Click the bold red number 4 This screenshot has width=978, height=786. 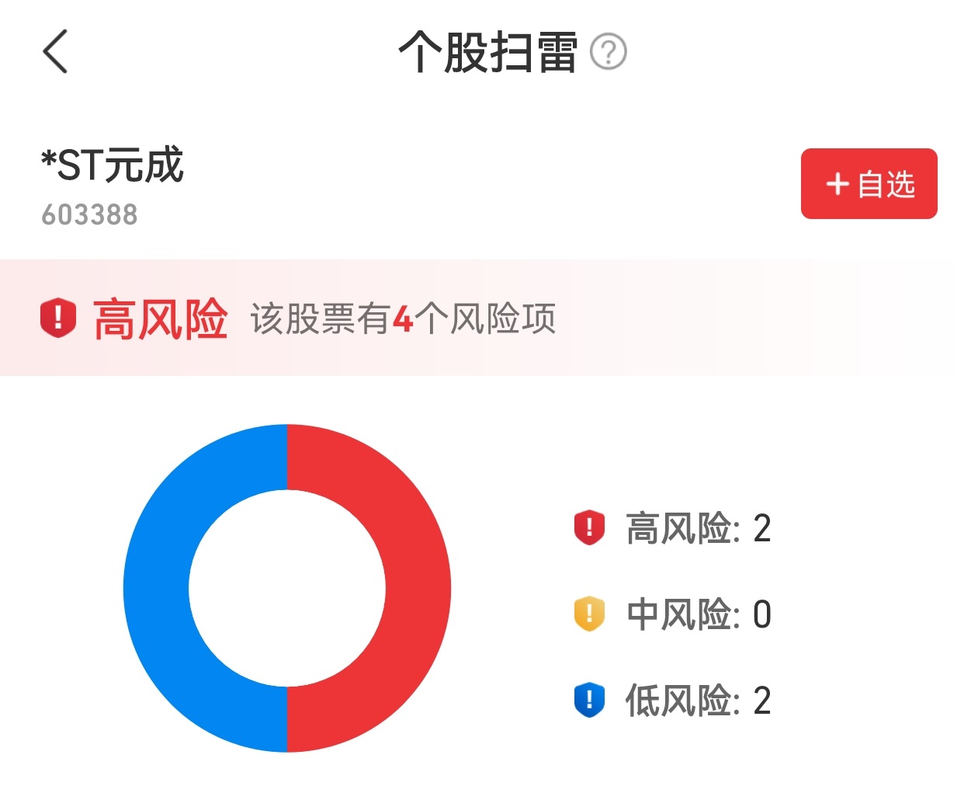pos(402,319)
